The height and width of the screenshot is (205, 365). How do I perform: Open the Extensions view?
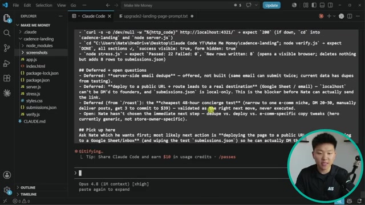(x=7, y=79)
